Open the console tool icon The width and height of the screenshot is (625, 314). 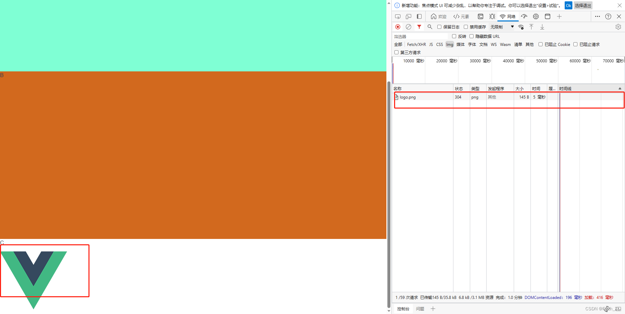[481, 16]
